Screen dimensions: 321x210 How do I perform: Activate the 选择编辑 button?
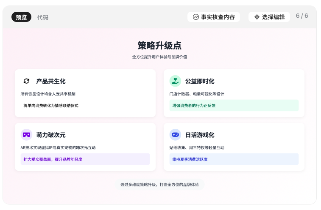click(x=269, y=17)
